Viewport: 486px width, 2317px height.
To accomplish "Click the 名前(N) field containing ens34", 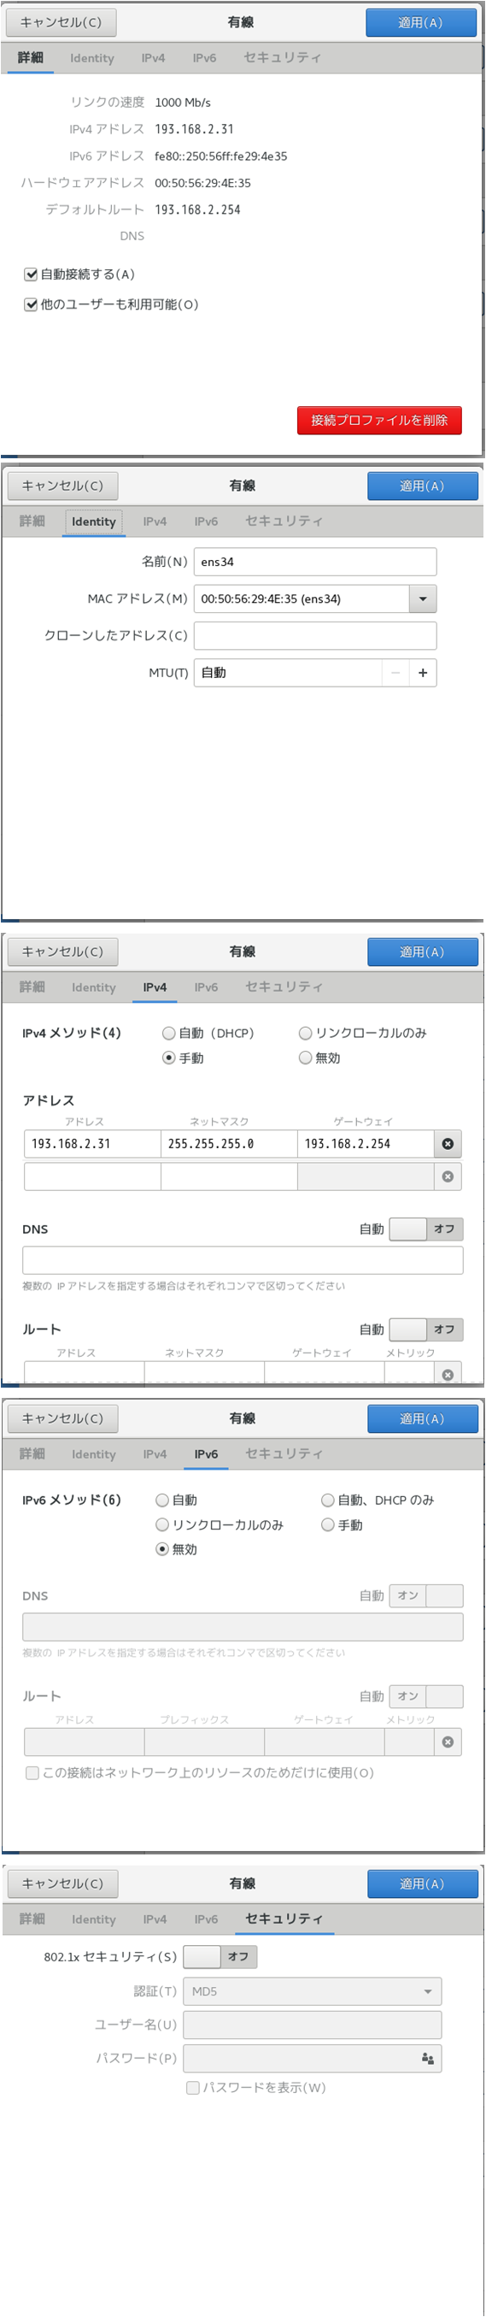I will tap(315, 563).
